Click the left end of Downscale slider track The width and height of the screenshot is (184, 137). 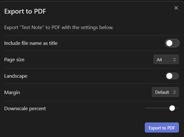tap(146, 108)
